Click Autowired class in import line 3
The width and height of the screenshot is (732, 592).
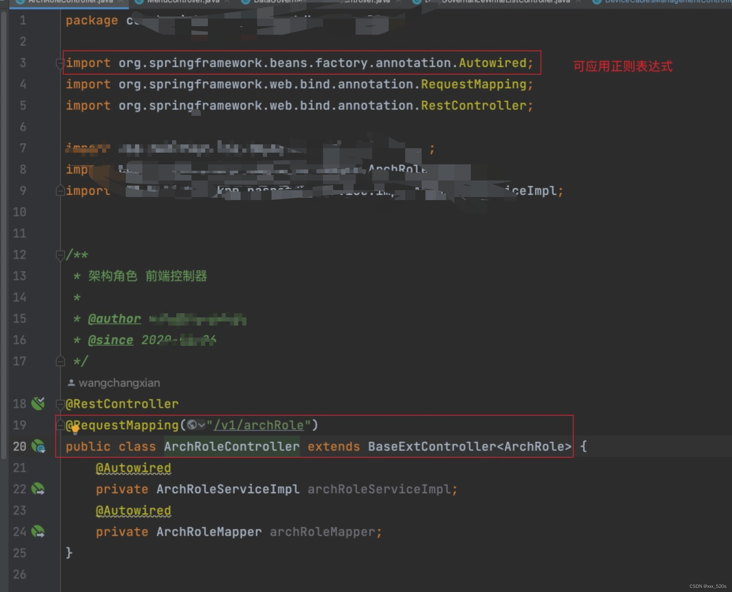click(x=493, y=63)
